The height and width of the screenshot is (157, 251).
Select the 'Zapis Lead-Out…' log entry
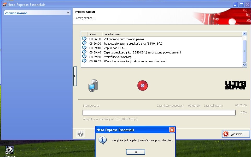162,48
